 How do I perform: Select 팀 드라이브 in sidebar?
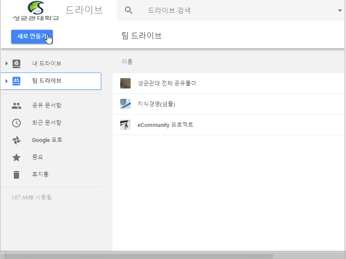[x=51, y=81]
